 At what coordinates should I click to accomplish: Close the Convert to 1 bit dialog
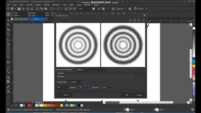144,15
